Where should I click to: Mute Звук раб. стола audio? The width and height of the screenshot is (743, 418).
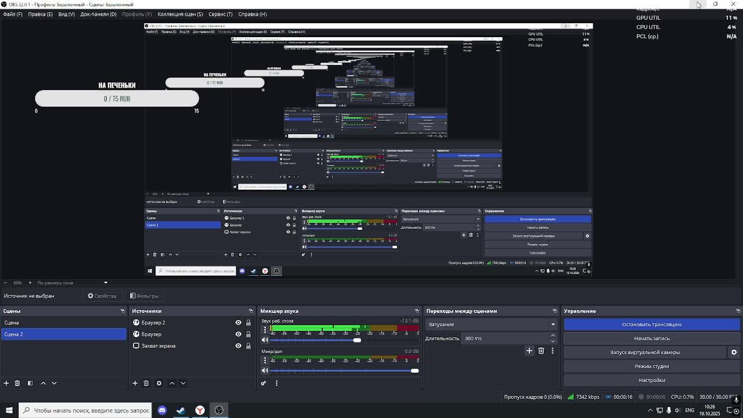pyautogui.click(x=265, y=340)
